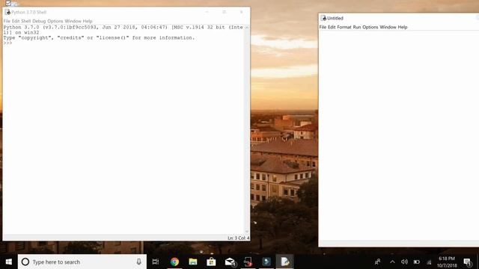Open Options menu in Untitled editor window
Image resolution: width=479 pixels, height=269 pixels.
pyautogui.click(x=370, y=27)
